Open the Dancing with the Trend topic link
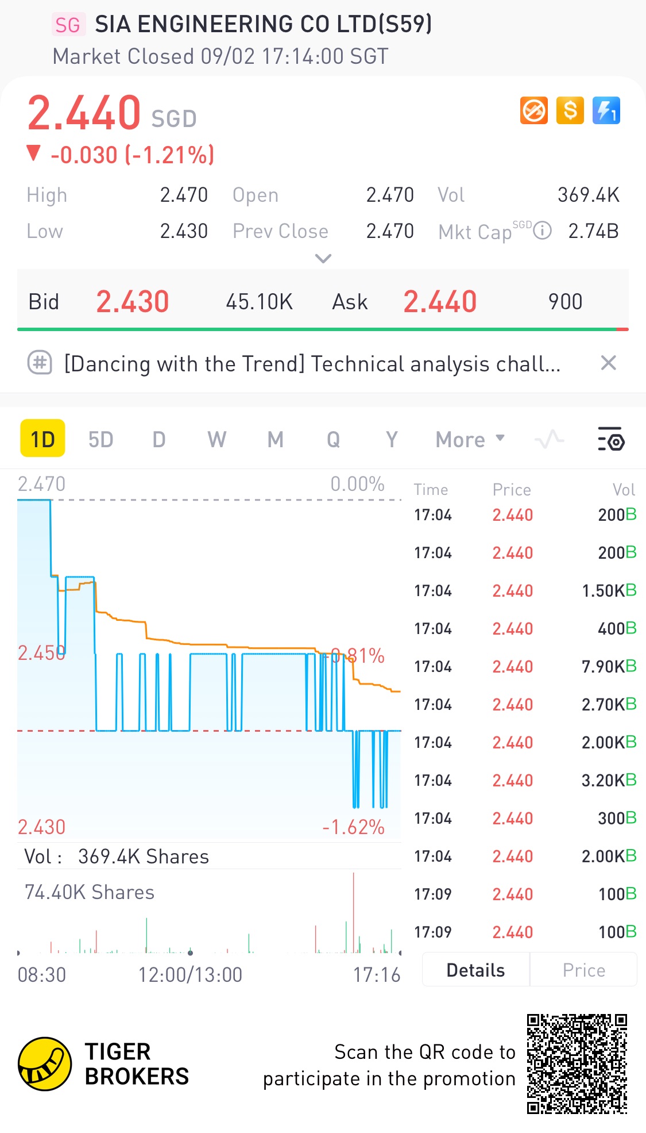 tap(312, 364)
